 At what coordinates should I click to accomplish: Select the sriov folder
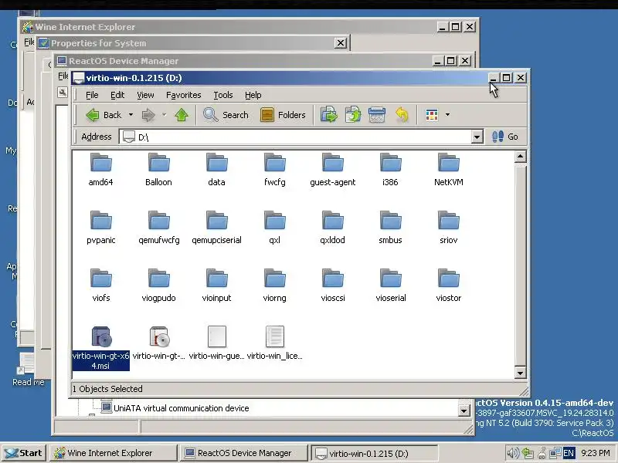[449, 227]
